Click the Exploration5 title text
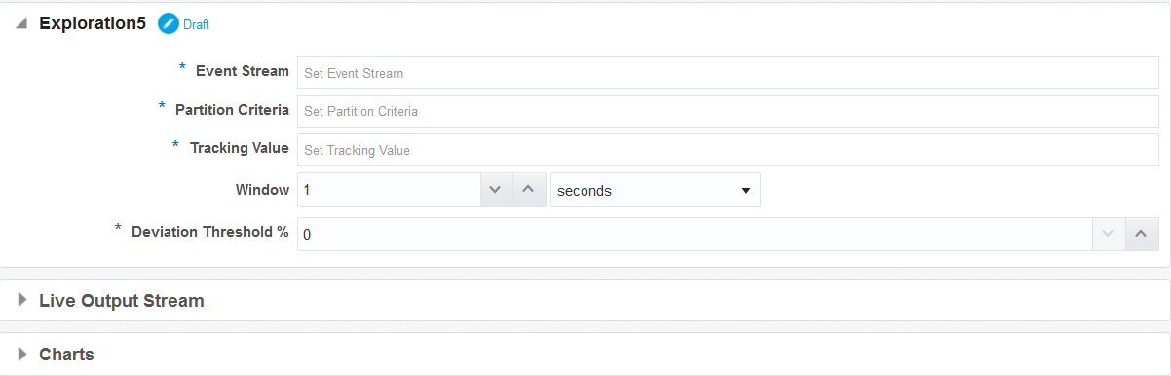1171x376 pixels. pos(93,24)
